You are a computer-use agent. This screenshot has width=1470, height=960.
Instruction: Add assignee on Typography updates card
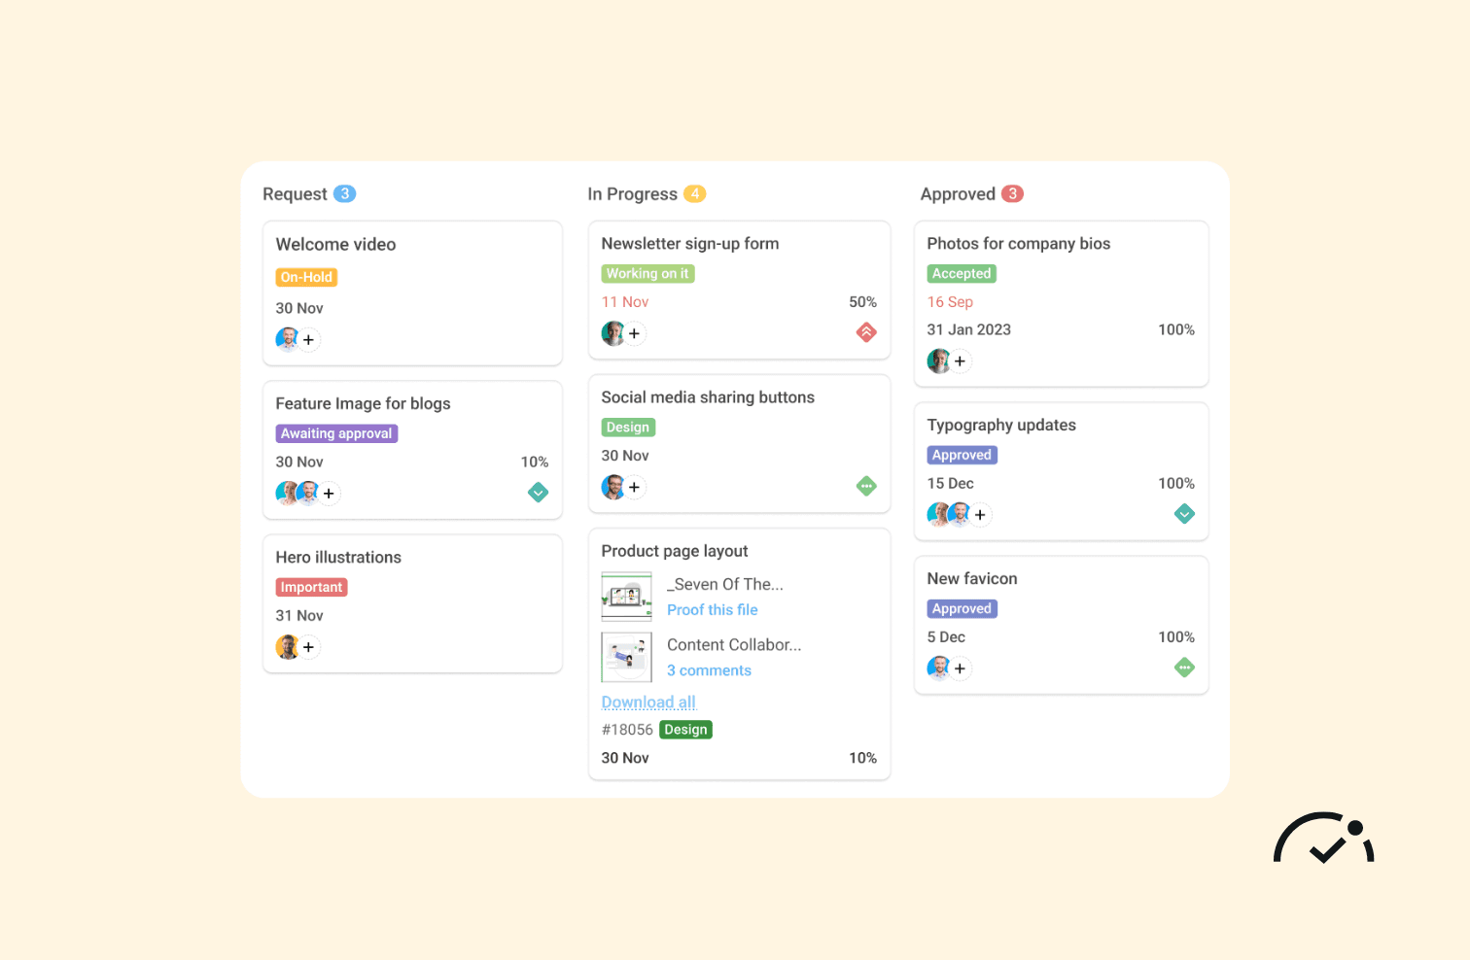(980, 515)
